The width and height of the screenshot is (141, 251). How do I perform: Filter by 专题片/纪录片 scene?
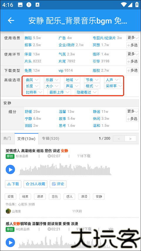coord(104,38)
